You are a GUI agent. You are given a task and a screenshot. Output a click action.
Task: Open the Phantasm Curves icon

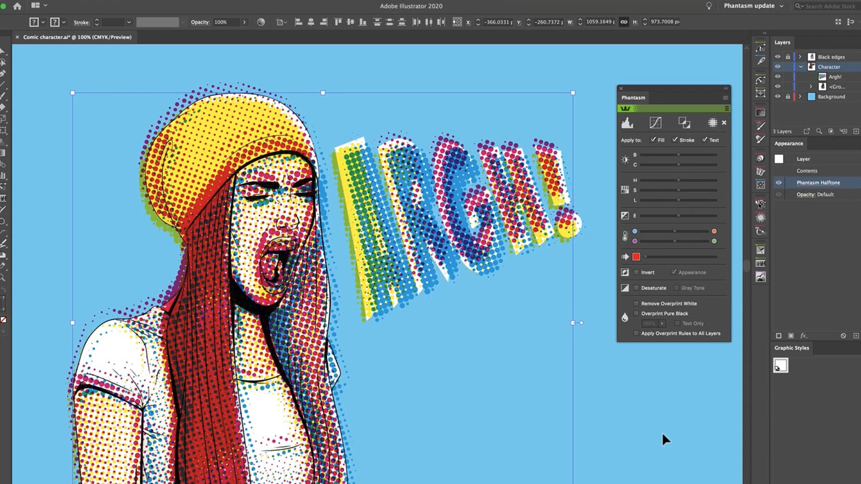coord(655,123)
